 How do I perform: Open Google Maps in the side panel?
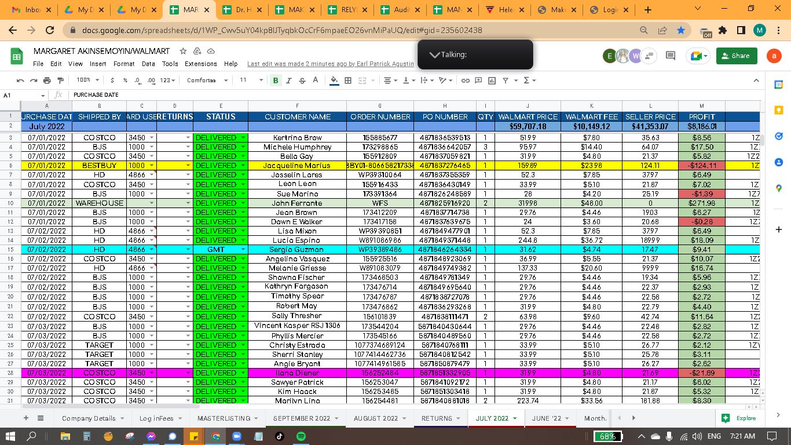coord(778,188)
